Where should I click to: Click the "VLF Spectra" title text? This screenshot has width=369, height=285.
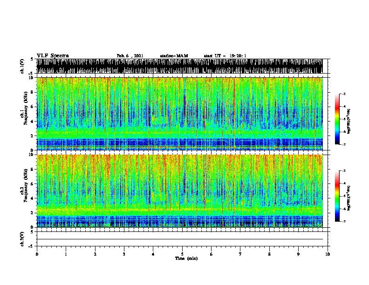pyautogui.click(x=53, y=56)
